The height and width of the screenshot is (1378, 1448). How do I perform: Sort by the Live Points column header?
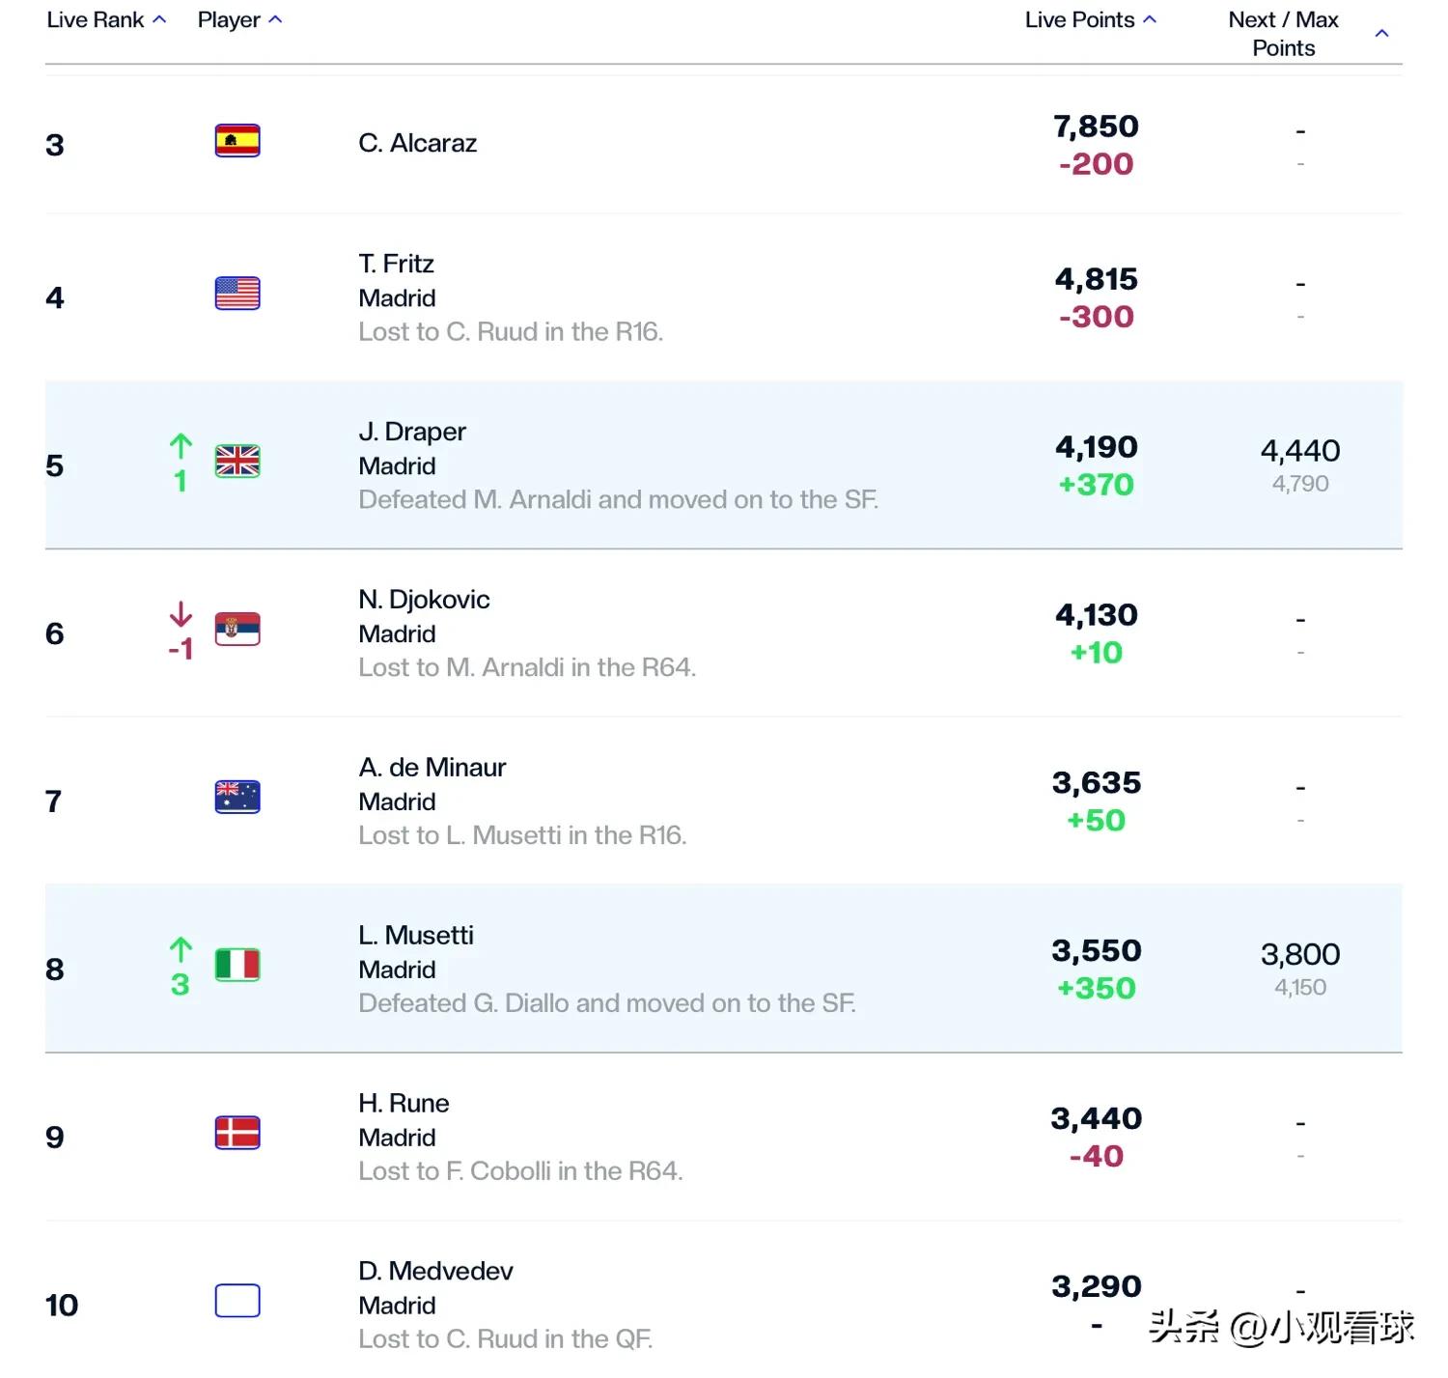(1091, 19)
